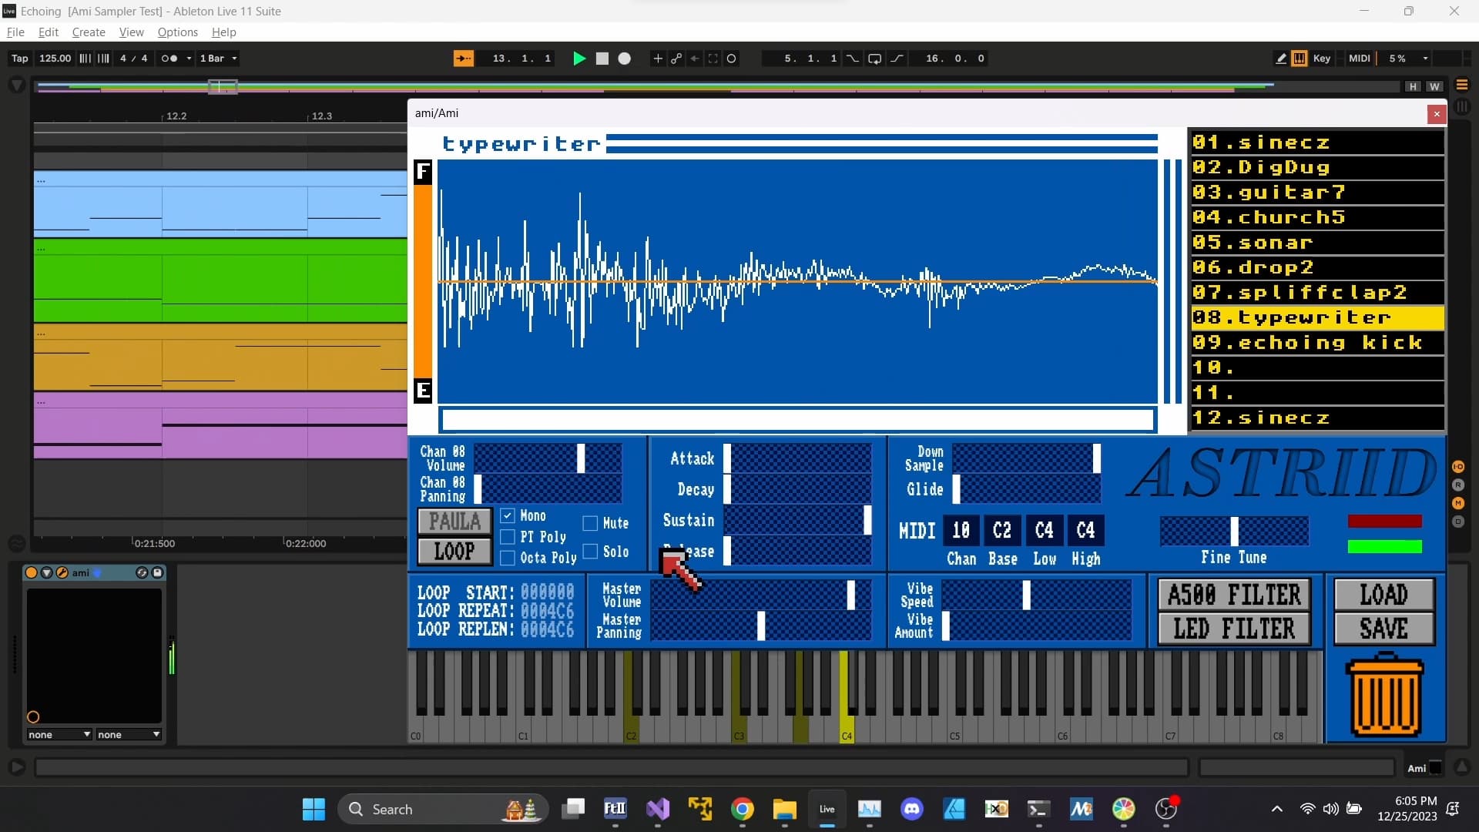Check the Mute checkbox

point(590,524)
